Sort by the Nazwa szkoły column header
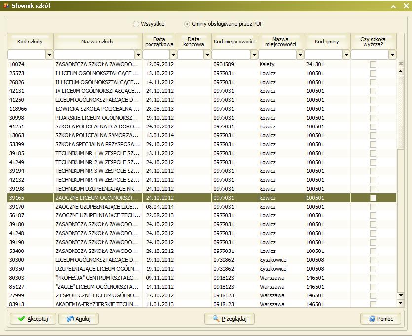Viewport: 412px width, 336px height. point(98,42)
